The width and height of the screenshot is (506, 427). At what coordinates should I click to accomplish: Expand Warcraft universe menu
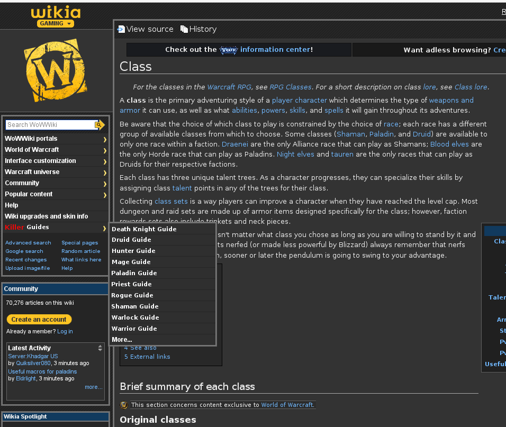(56, 172)
